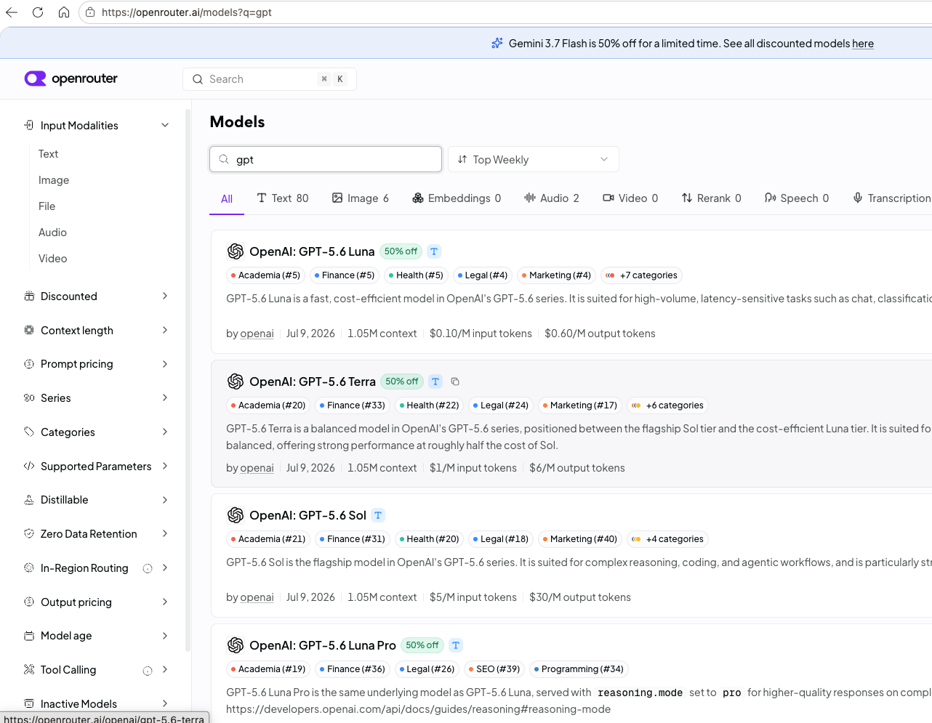Click the browser address bar URL
Screen dimensions: 932x723
[187, 12]
